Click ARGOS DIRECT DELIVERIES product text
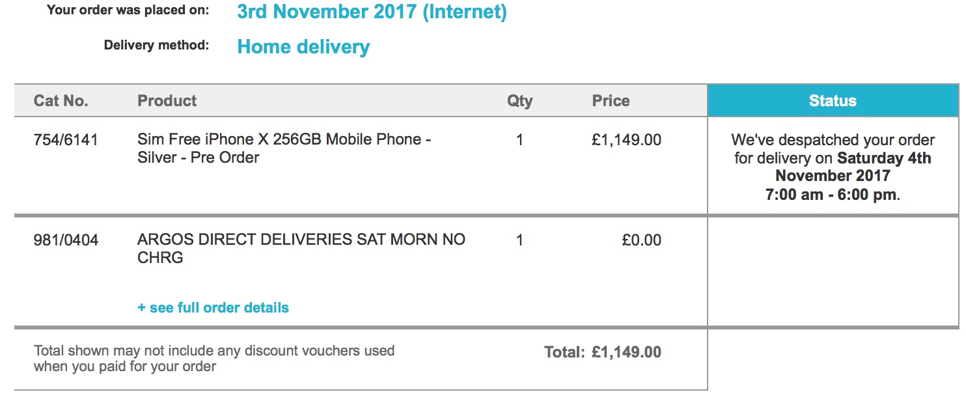 click(x=301, y=249)
